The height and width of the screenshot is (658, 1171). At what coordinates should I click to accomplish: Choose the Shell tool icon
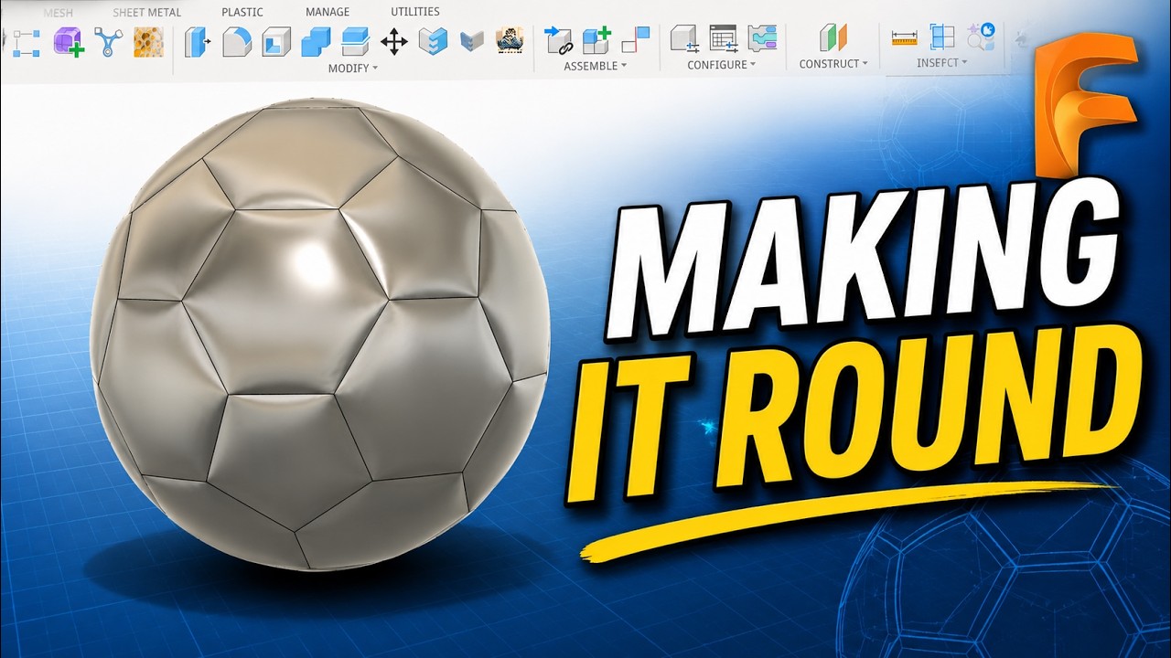pos(276,41)
